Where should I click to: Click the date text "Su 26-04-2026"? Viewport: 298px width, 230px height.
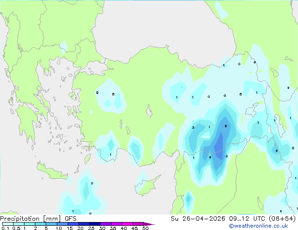pos(198,219)
